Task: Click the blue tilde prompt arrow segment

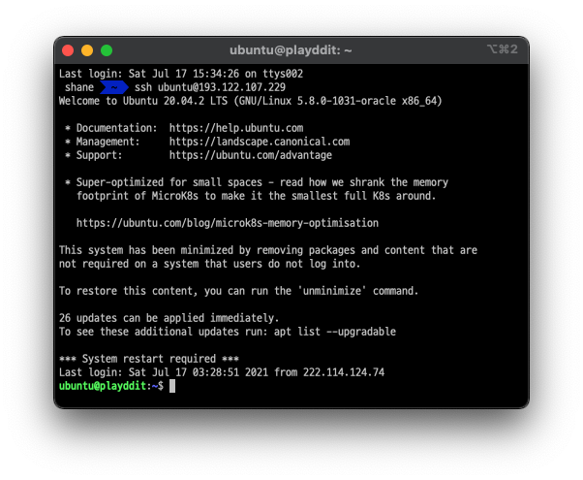Action: pos(114,87)
